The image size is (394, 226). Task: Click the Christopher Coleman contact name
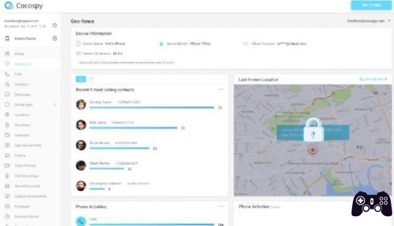click(105, 184)
